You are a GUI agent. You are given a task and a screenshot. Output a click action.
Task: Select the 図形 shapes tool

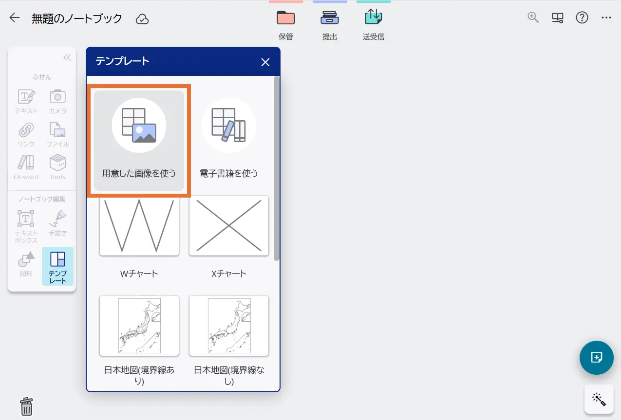(26, 264)
